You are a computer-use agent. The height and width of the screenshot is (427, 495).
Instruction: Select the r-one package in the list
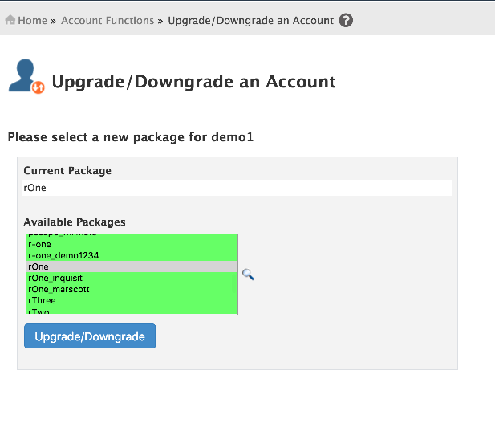[40, 244]
